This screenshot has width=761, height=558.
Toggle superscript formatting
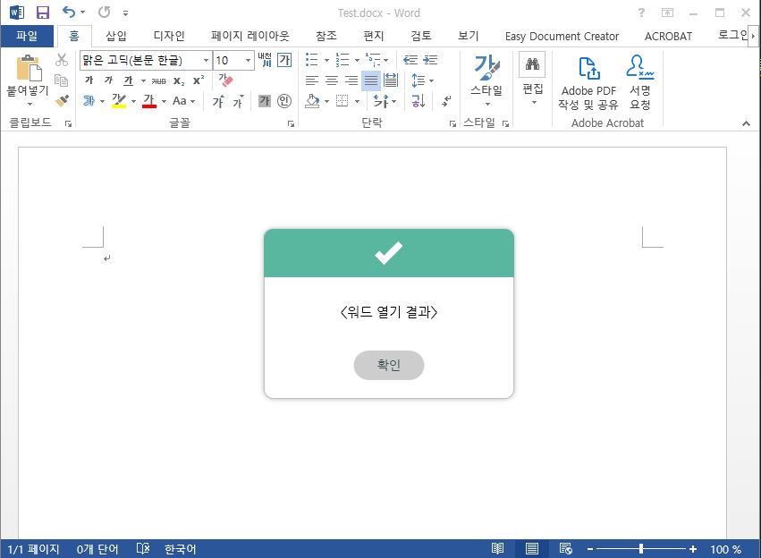(199, 80)
